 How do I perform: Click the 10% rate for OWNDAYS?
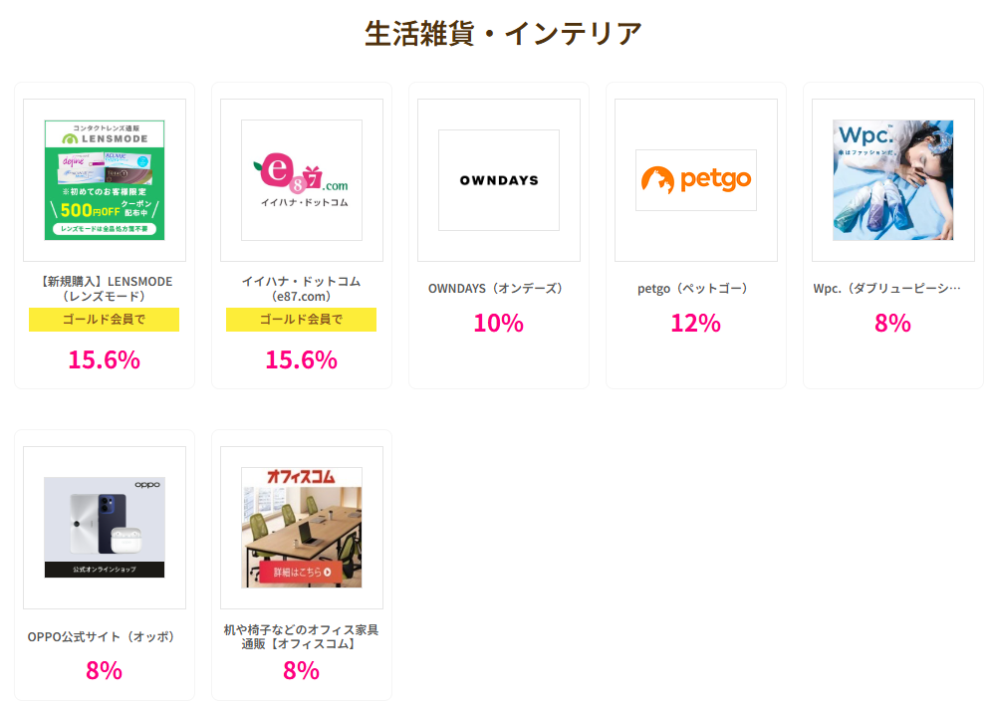point(498,323)
